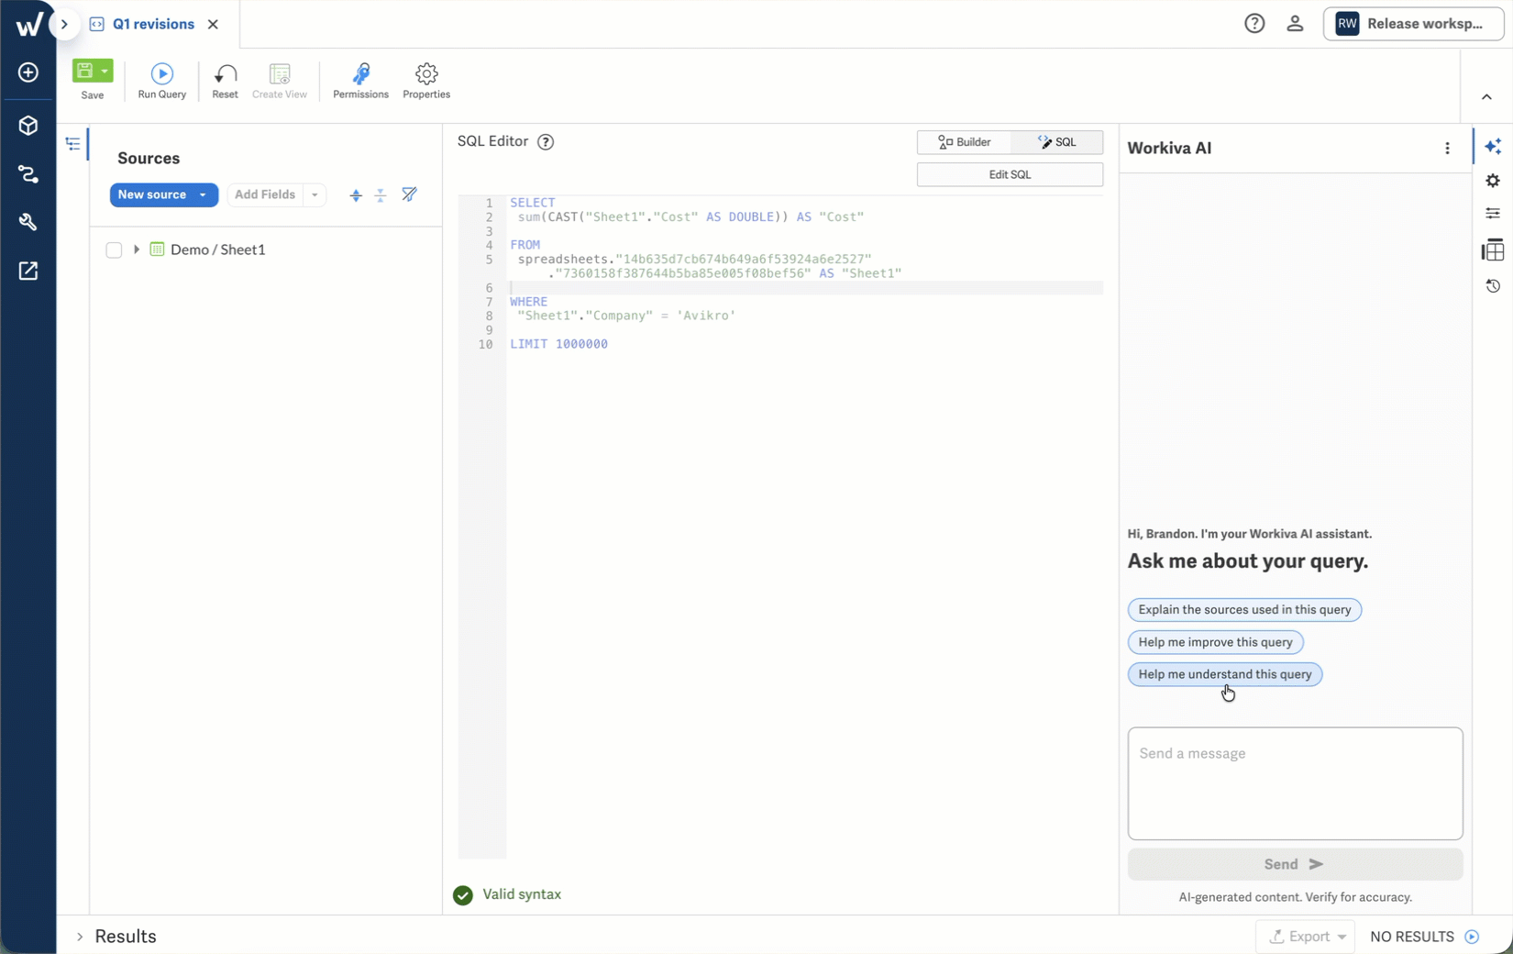Screen dimensions: 1513x954
Task: Open the wrench tools icon in sidebar
Action: tap(28, 222)
